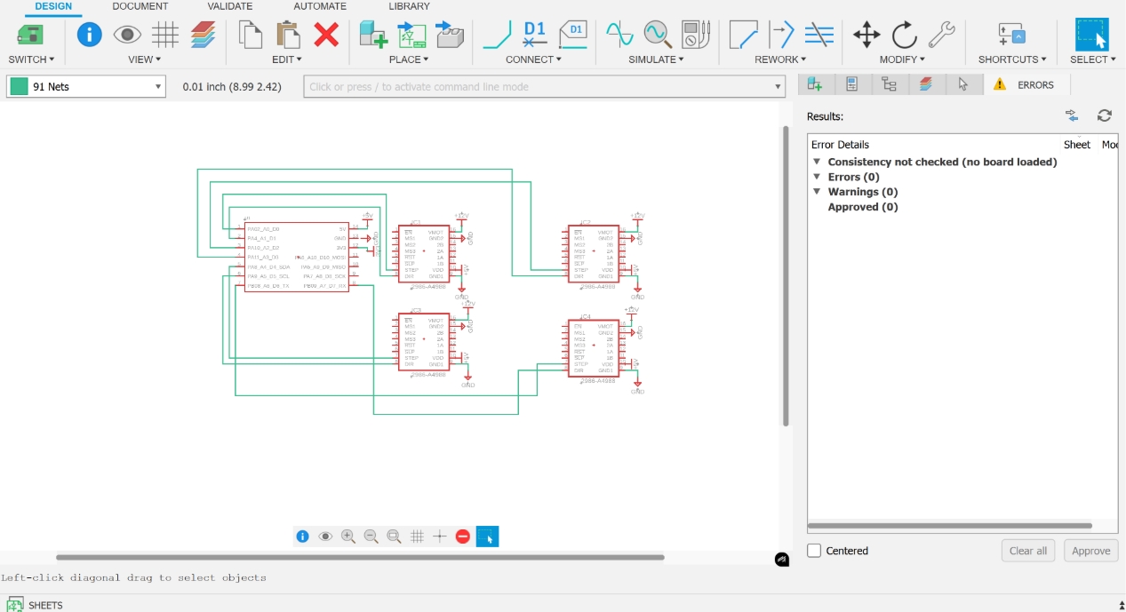Toggle the grid on canvas bar
The height and width of the screenshot is (612, 1126).
pos(417,536)
